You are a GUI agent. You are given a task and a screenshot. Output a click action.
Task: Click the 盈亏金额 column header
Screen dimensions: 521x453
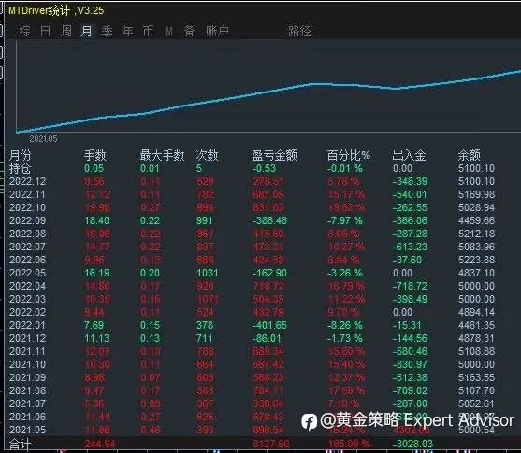(274, 155)
